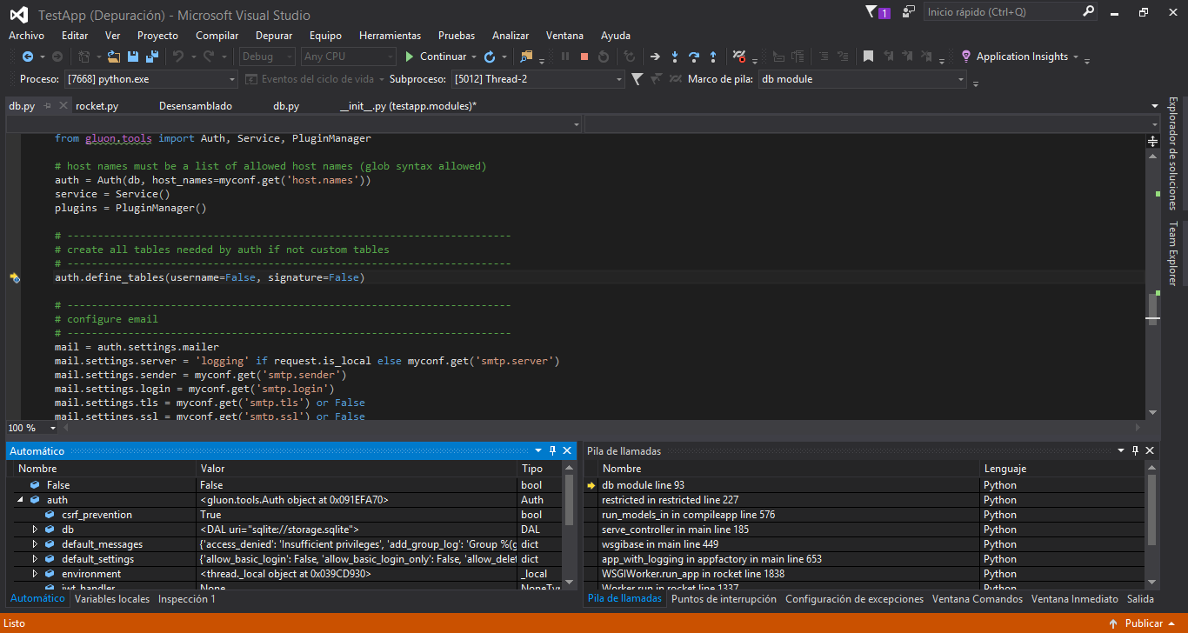The height and width of the screenshot is (633, 1188).
Task: Click the feedback icon beside notifications flag
Action: (909, 12)
